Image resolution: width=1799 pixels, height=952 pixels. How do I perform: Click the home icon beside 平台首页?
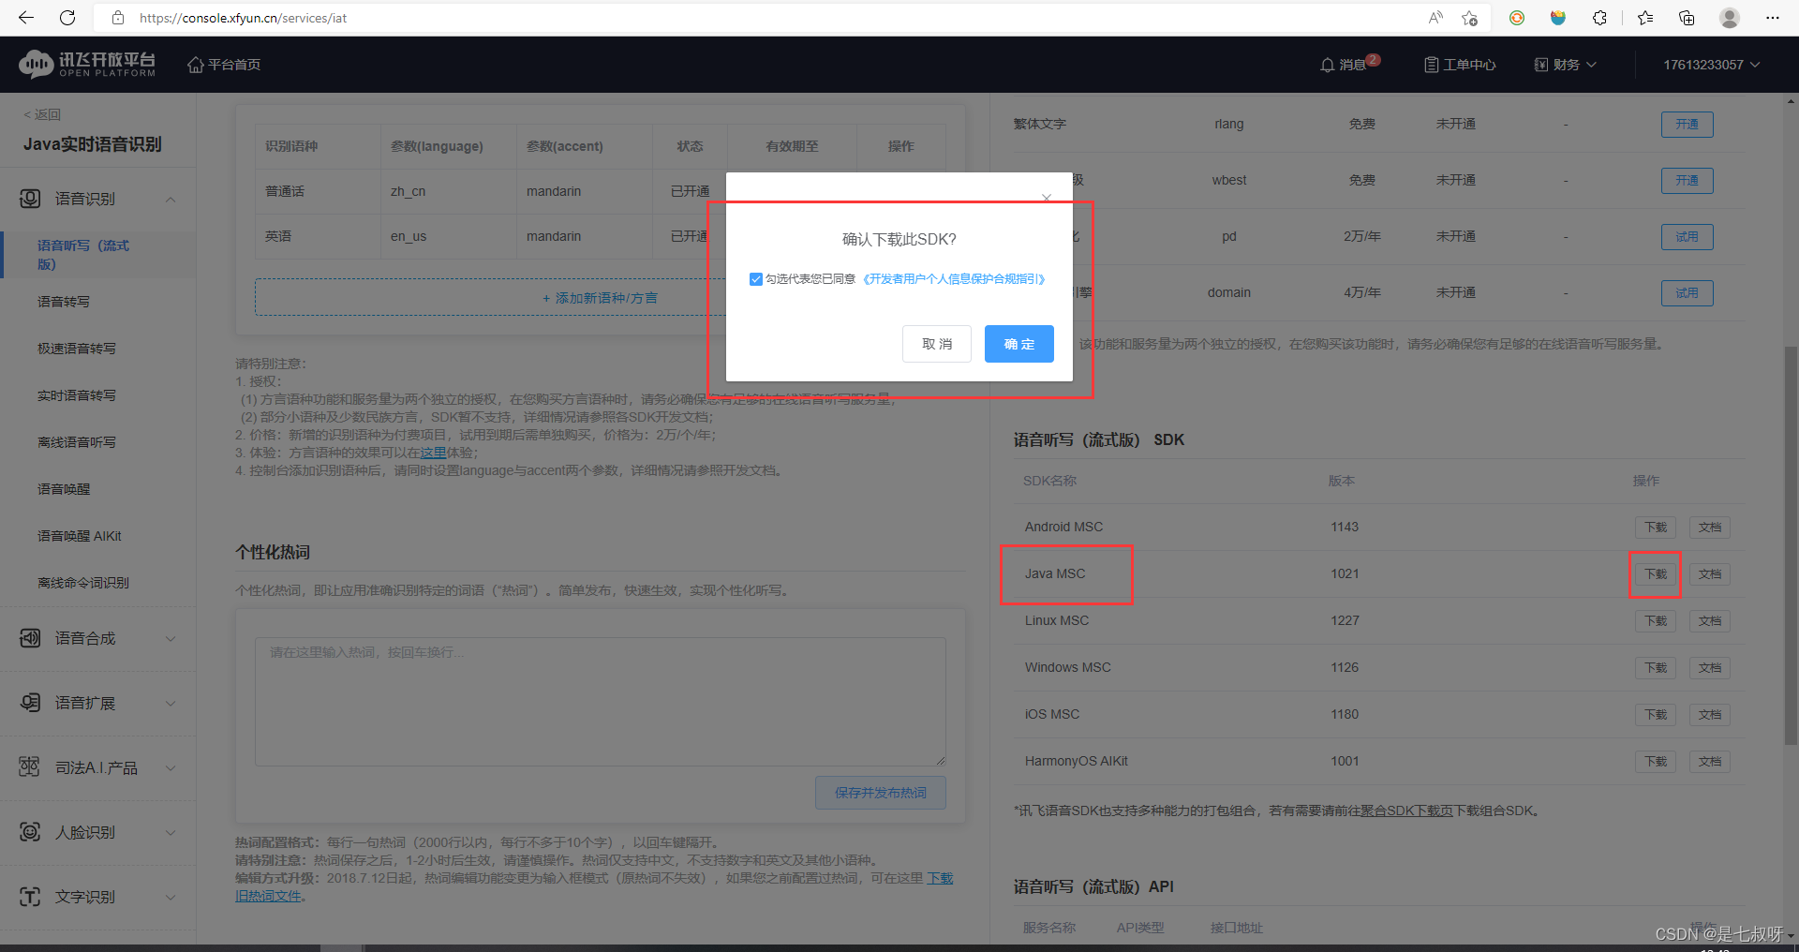196,65
